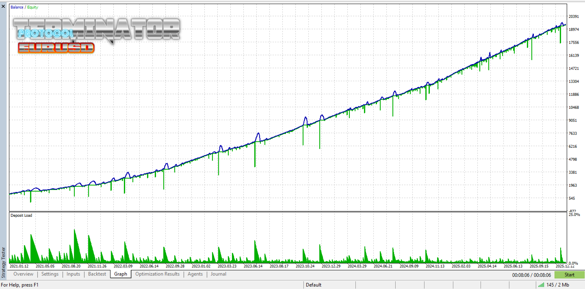Switch to the Overview tab
Image resolution: width=585 pixels, height=289 pixels.
click(x=23, y=274)
